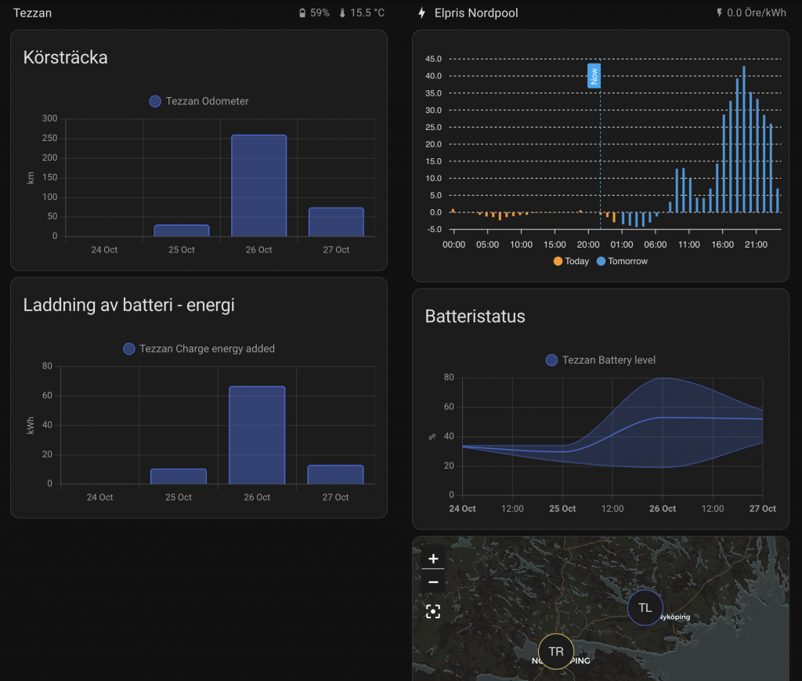Zoom in on the map with plus
The image size is (802, 681).
click(x=433, y=559)
